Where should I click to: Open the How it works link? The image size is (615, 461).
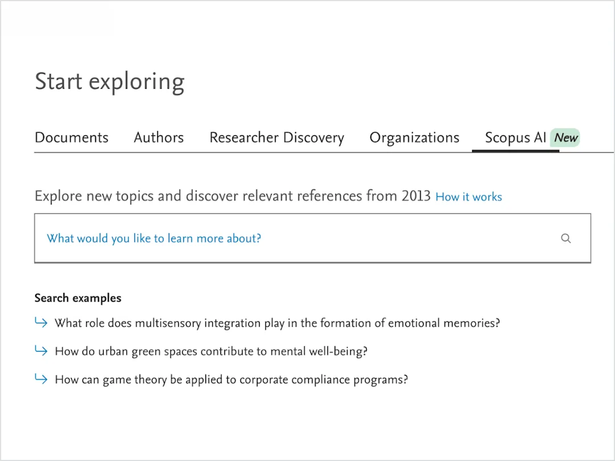468,196
